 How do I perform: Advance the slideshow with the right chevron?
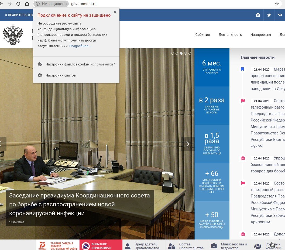click(188, 144)
